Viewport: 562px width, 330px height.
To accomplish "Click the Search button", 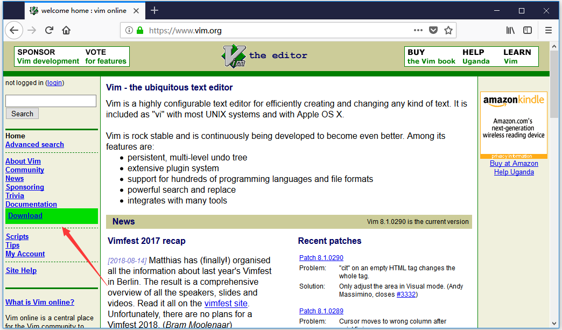I will click(x=22, y=114).
